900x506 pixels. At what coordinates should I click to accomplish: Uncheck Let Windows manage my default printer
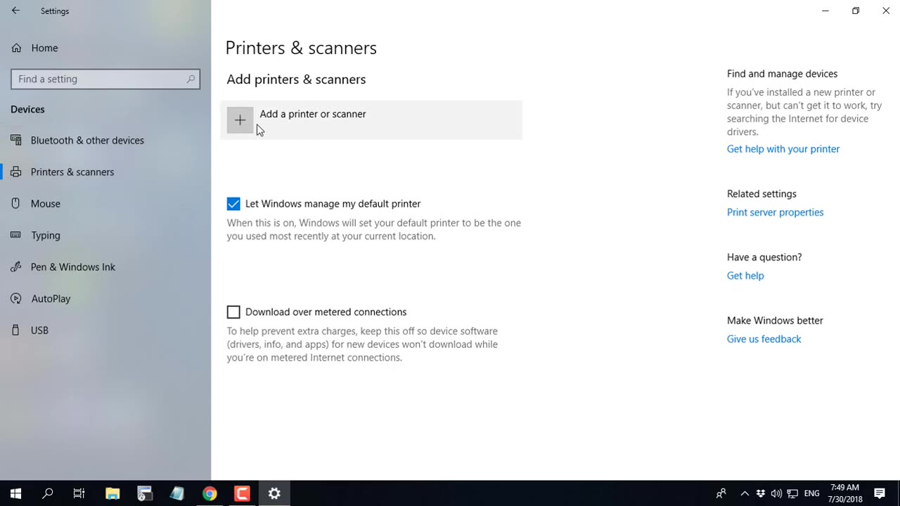coord(233,204)
